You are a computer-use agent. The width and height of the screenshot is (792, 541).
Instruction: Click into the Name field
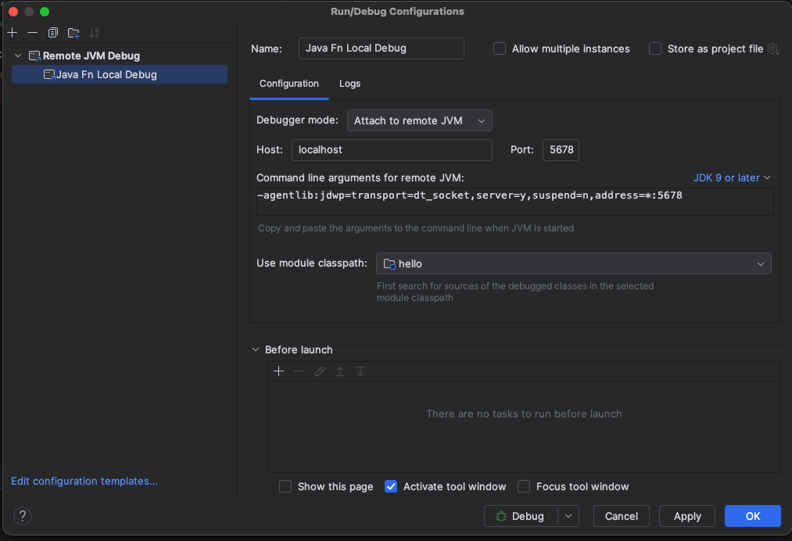point(381,48)
